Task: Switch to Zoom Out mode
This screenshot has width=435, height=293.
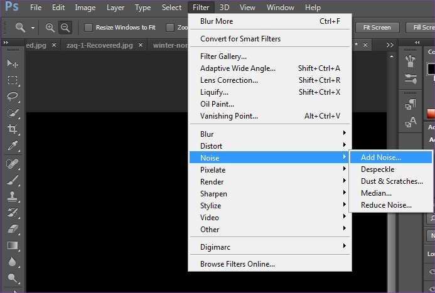Action: coord(65,28)
